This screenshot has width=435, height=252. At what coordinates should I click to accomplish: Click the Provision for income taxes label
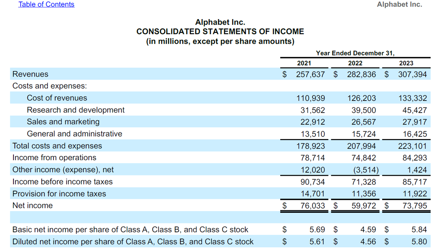click(x=59, y=194)
